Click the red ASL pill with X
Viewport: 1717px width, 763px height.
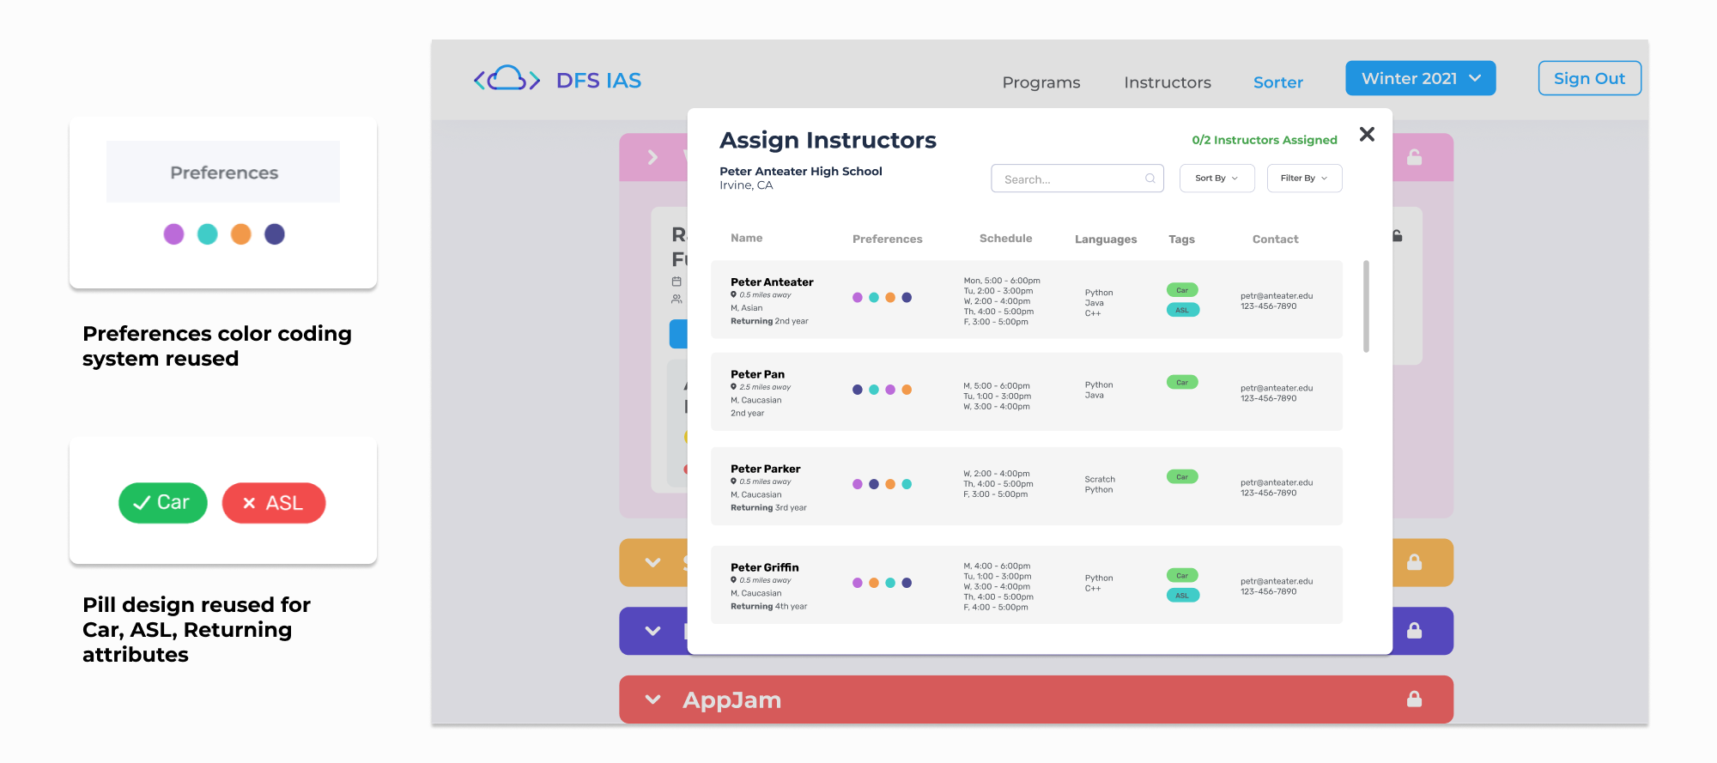click(x=273, y=503)
